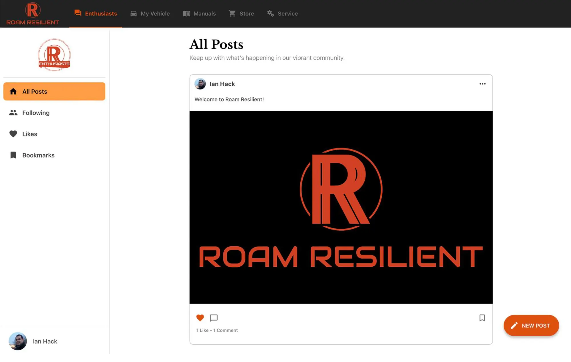Click the Bookmarks icon in sidebar
Image resolution: width=571 pixels, height=362 pixels.
click(x=13, y=155)
